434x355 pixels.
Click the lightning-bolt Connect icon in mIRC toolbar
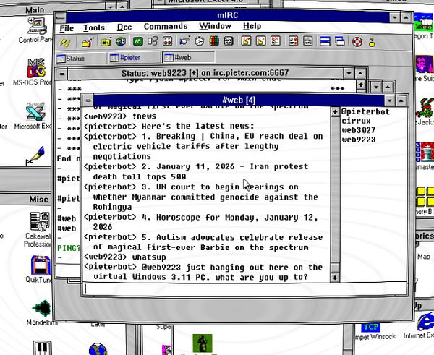(65, 42)
